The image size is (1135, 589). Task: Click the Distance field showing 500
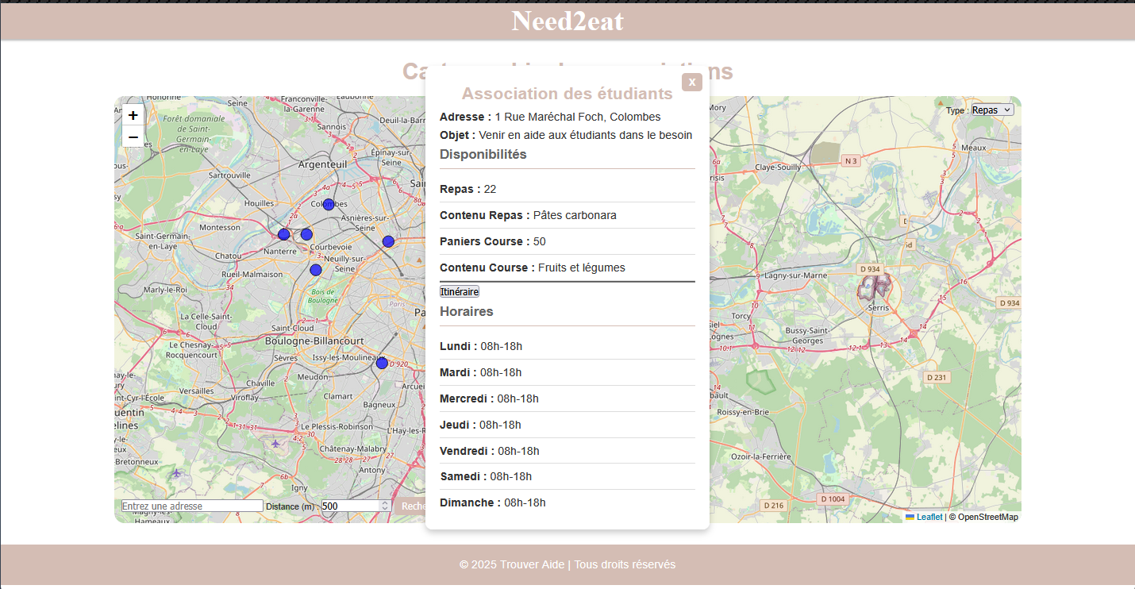click(349, 506)
